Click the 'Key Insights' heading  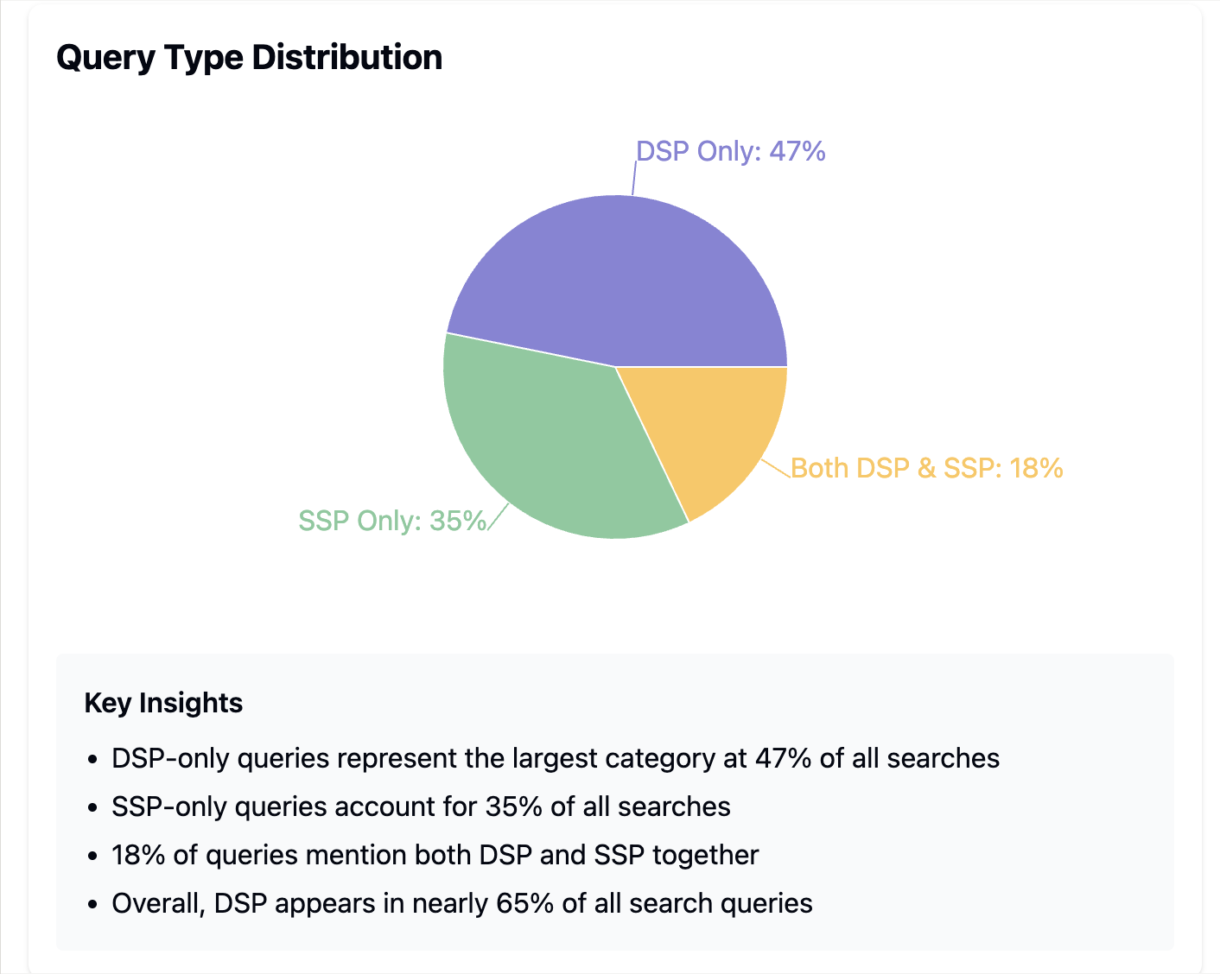pos(163,703)
